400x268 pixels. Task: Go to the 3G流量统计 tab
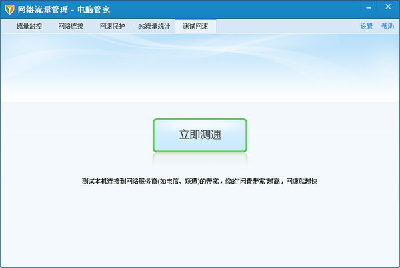click(x=154, y=26)
